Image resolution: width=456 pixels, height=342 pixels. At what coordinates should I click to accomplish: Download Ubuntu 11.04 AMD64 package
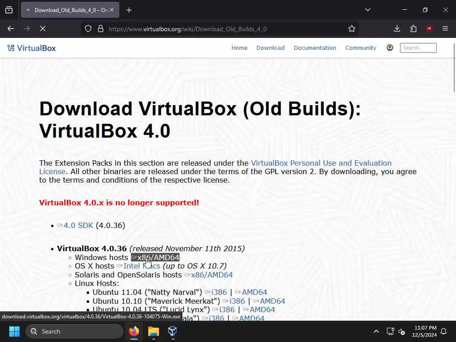pos(254,292)
